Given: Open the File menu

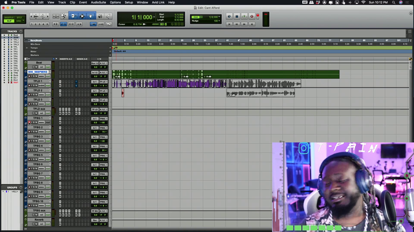Looking at the screenshot, I should pos(32,3).
